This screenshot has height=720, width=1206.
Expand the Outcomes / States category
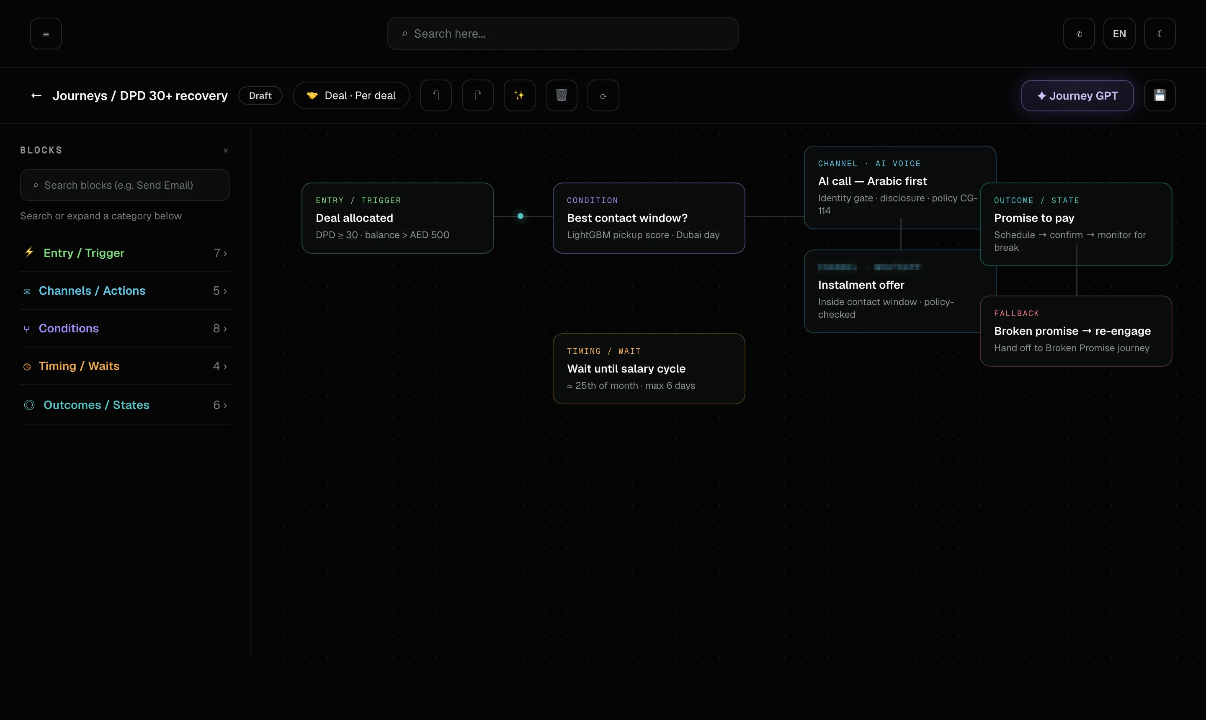125,405
